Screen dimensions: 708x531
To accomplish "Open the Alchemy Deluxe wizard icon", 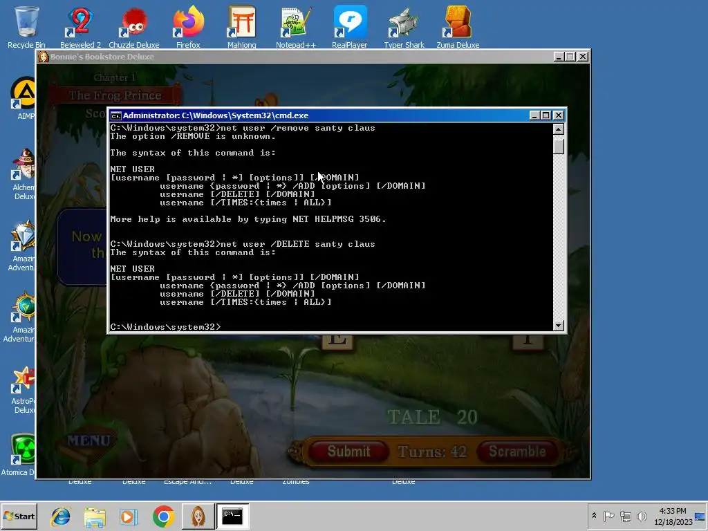I will point(24,174).
